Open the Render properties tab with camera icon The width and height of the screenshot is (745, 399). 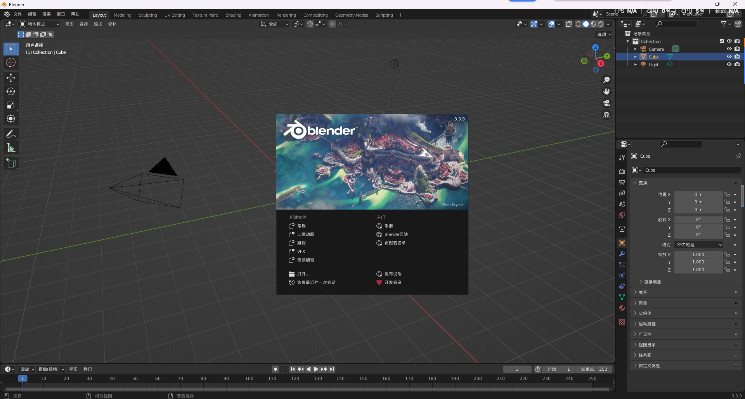[x=622, y=171]
